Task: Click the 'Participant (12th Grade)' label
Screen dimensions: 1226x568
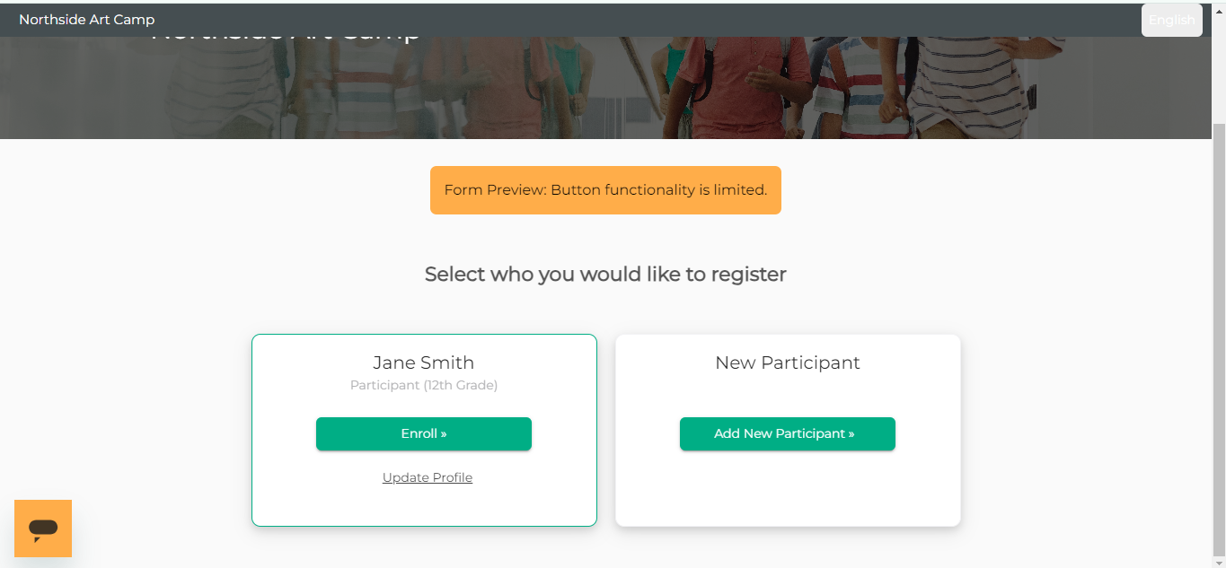Action: click(424, 385)
